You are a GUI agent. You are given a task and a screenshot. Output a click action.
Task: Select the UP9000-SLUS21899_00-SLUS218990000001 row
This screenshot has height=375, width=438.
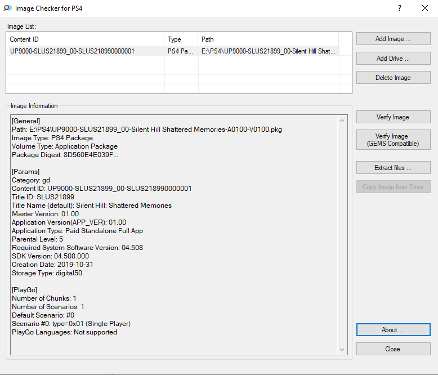pyautogui.click(x=173, y=51)
